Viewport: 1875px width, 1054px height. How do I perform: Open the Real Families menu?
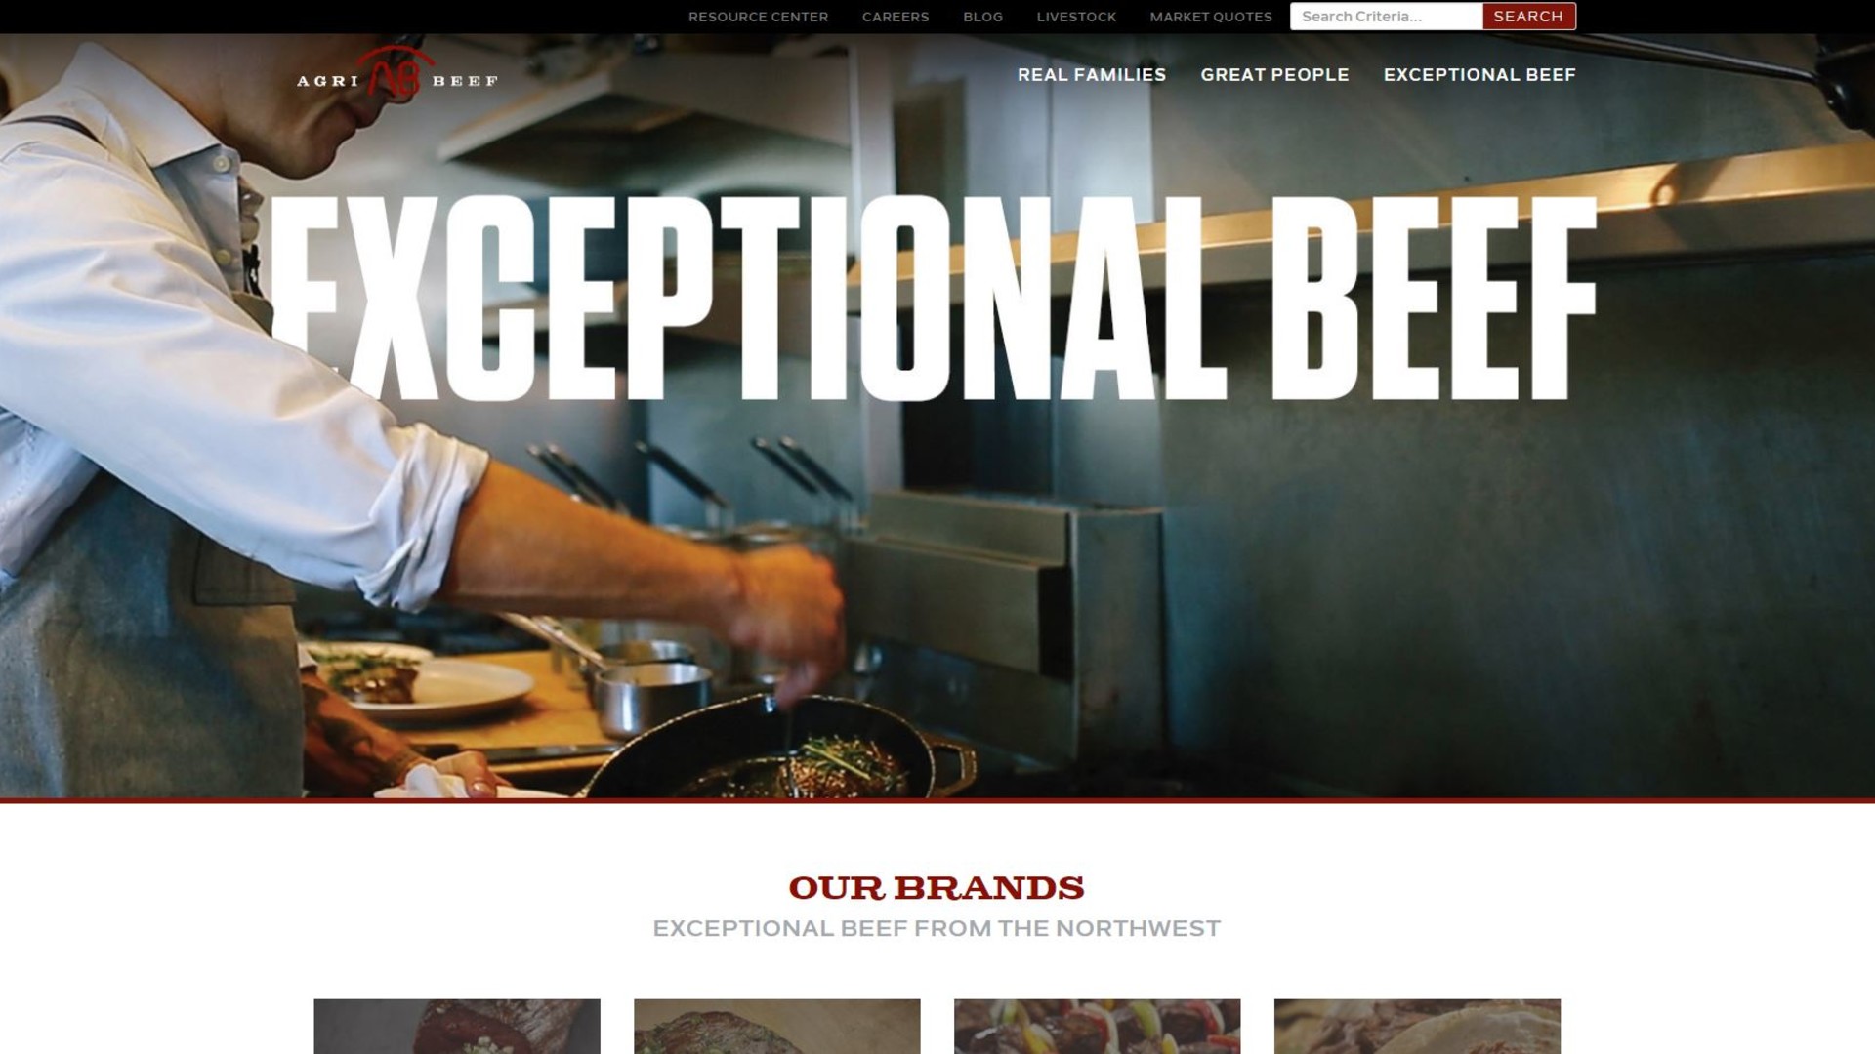point(1092,75)
